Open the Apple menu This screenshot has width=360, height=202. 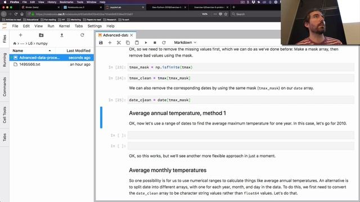[5, 2]
